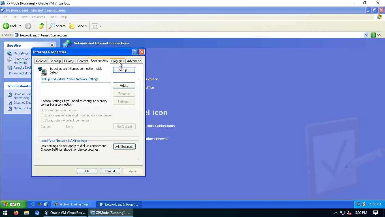Viewport: 385px width, 217px height.
Task: Select Never dial a connection radio button
Action: tap(43, 110)
